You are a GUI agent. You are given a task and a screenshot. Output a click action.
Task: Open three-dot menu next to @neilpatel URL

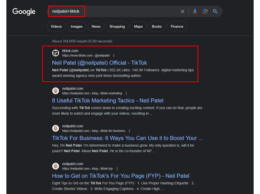click(x=114, y=56)
